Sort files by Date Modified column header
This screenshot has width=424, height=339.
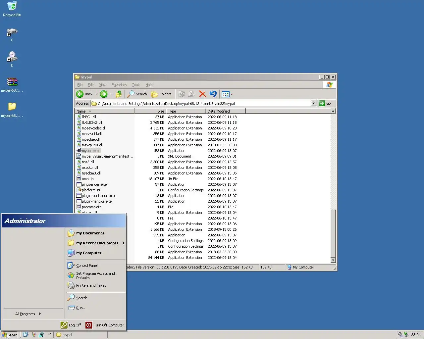[x=226, y=111]
